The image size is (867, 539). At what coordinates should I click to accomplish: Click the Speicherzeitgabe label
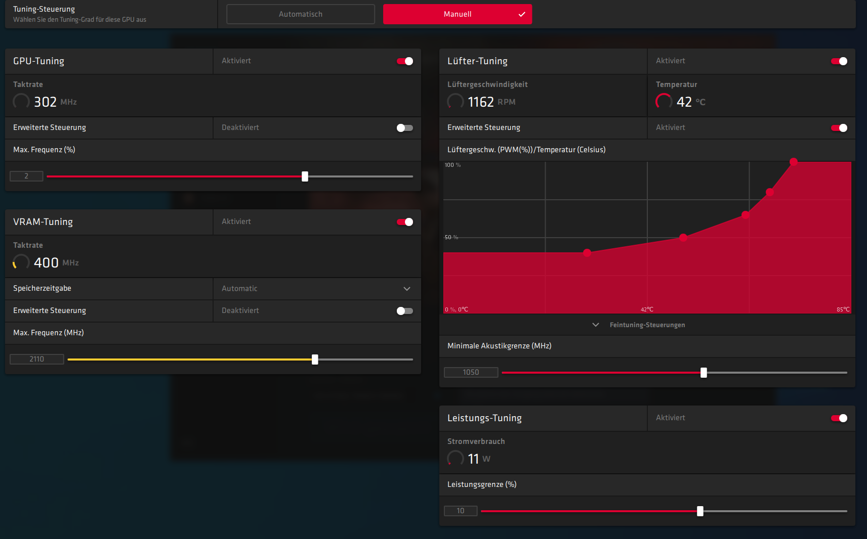42,288
